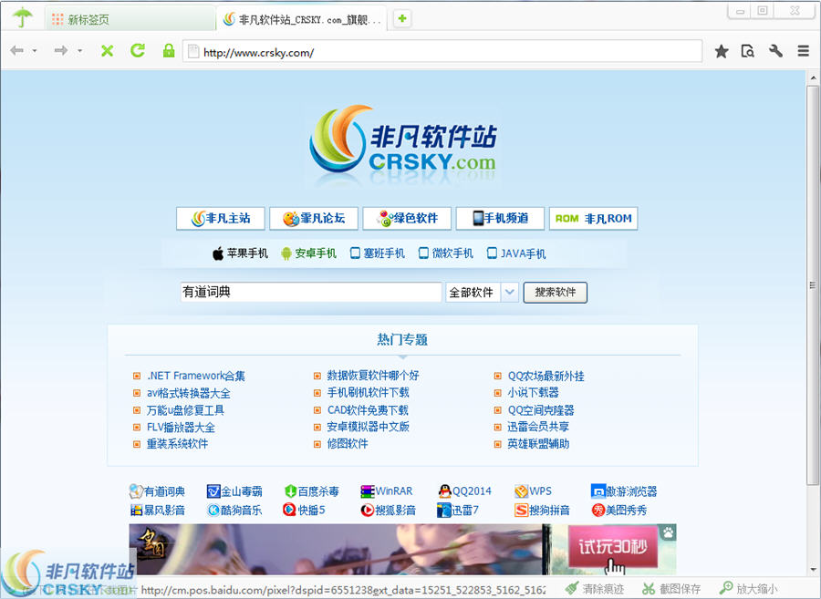821x599 pixels.
Task: Click the green padlock security icon
Action: (169, 50)
